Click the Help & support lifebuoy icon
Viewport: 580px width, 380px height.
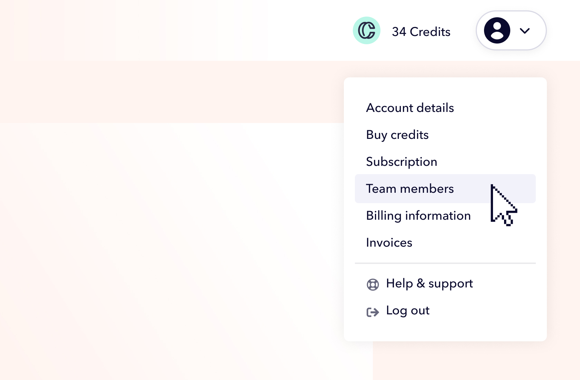pyautogui.click(x=373, y=284)
